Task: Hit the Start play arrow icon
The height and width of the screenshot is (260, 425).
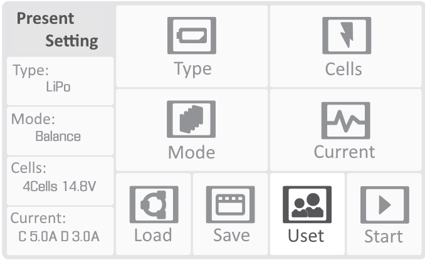Action: [x=385, y=205]
